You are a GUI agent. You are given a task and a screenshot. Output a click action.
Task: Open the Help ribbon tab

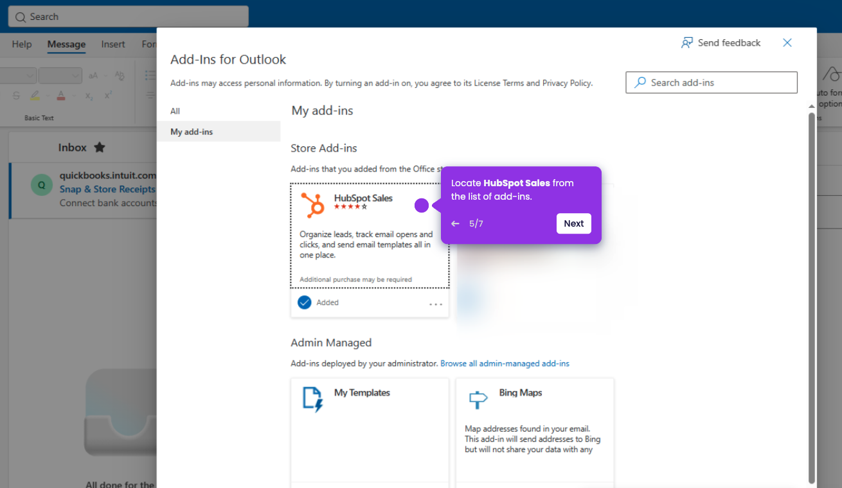pyautogui.click(x=22, y=44)
